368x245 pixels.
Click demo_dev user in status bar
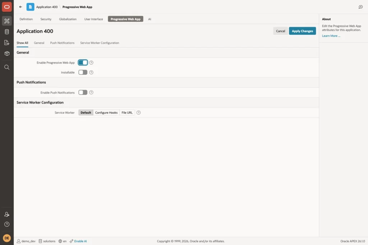(x=26, y=241)
